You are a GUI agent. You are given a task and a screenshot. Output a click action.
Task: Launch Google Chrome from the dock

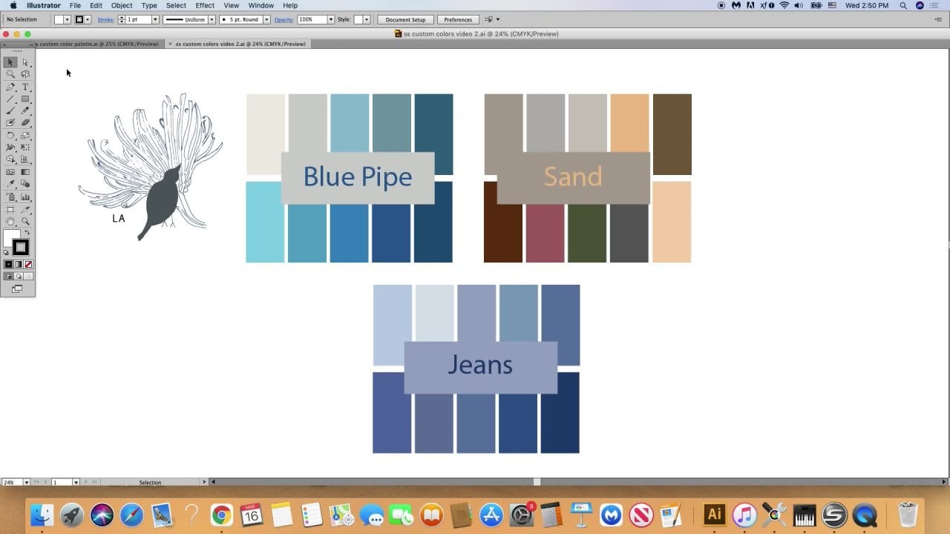pyautogui.click(x=221, y=514)
